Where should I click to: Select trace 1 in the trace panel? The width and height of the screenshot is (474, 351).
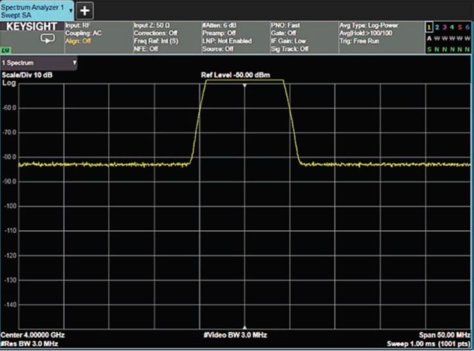click(x=429, y=26)
